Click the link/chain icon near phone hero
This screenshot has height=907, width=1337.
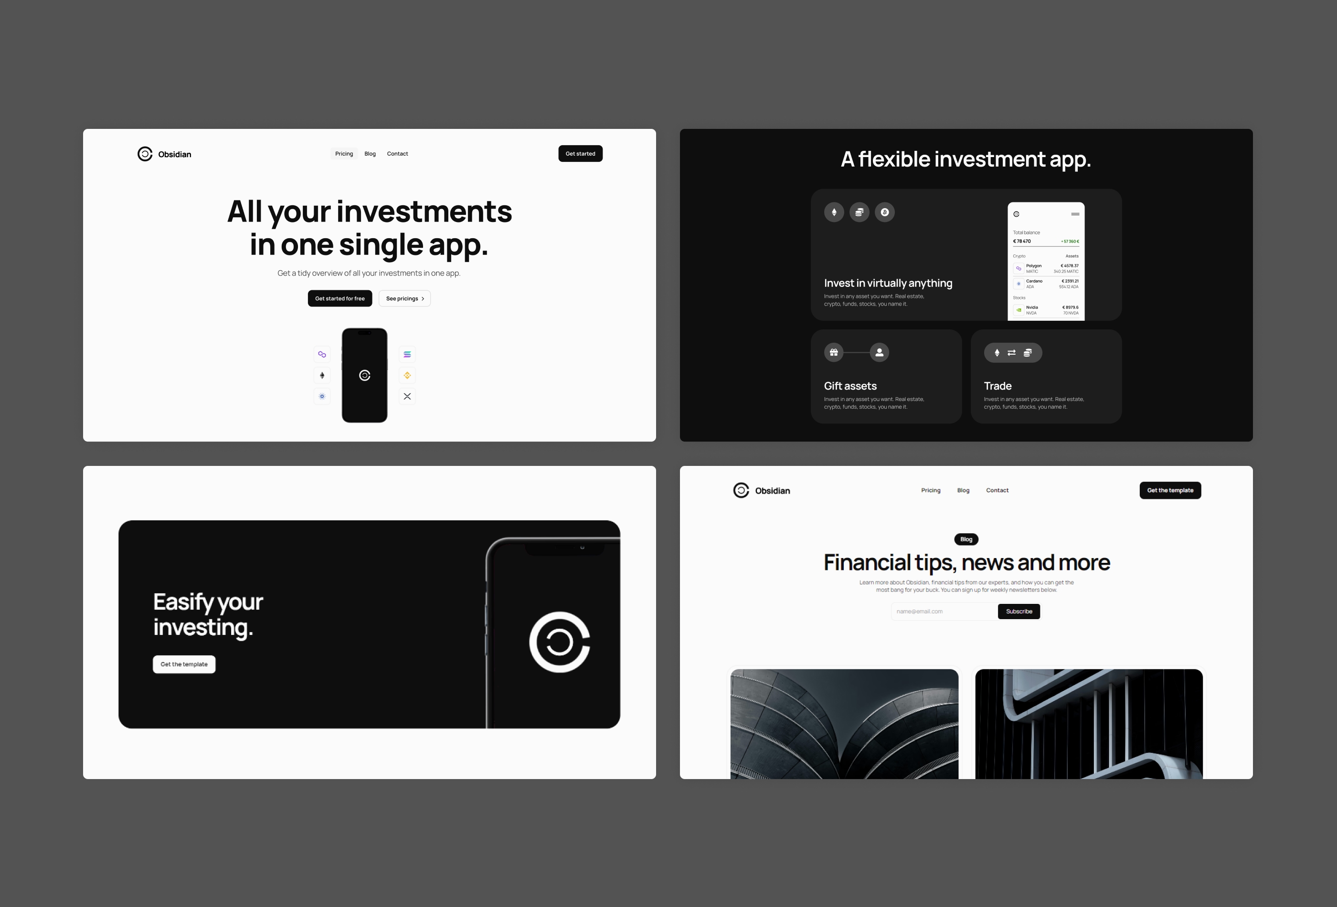(321, 354)
